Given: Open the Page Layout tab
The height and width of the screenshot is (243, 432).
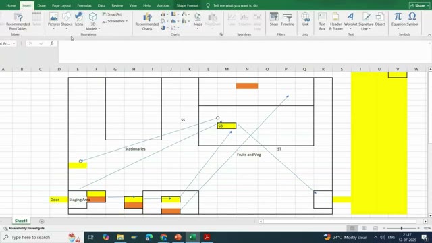Looking at the screenshot, I should pyautogui.click(x=61, y=5).
